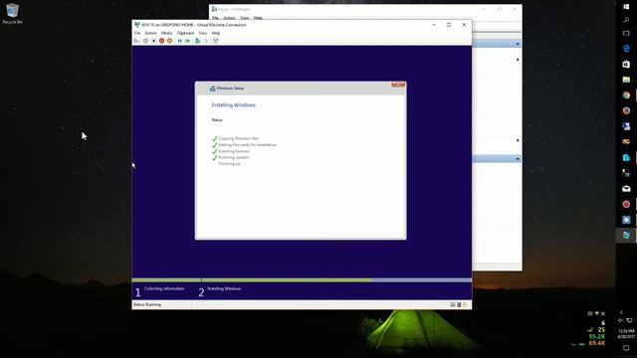Collapse top Actions section in Hyper-V Manager
This screenshot has height=358, width=637.
[518, 44]
